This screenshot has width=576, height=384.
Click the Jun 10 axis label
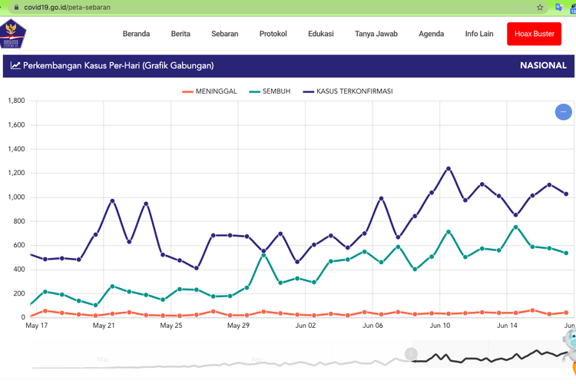tap(440, 326)
